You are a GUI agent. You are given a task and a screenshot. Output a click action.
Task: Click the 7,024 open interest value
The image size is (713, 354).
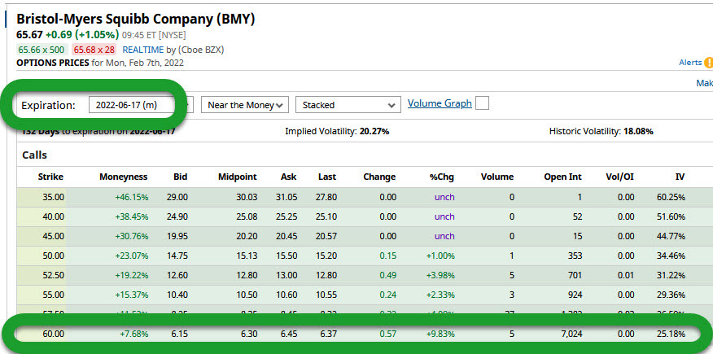point(572,334)
